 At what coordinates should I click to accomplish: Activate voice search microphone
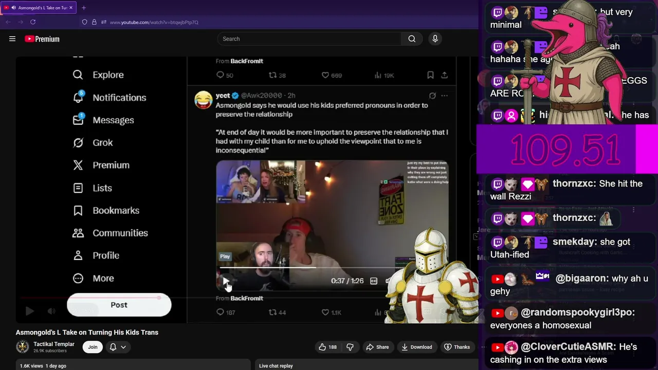point(435,39)
